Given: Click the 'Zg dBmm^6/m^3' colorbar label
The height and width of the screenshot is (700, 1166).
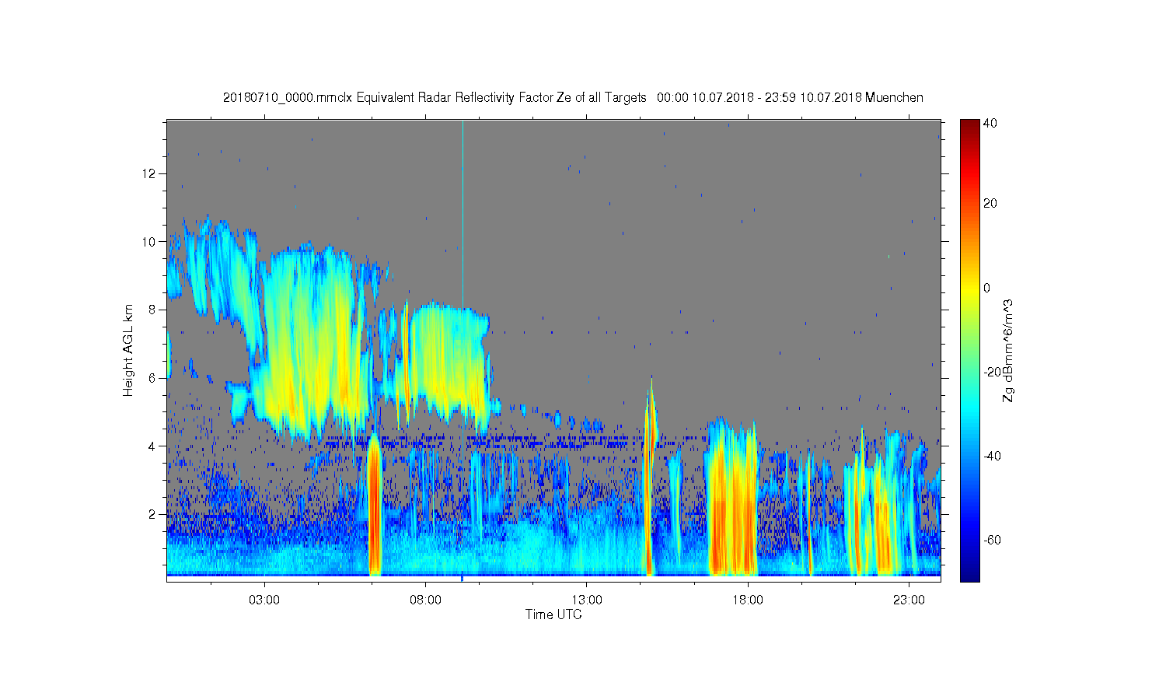Looking at the screenshot, I should click(x=1008, y=350).
